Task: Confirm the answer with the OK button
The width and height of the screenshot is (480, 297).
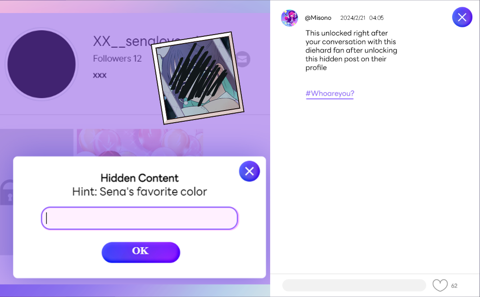Action: tap(141, 253)
